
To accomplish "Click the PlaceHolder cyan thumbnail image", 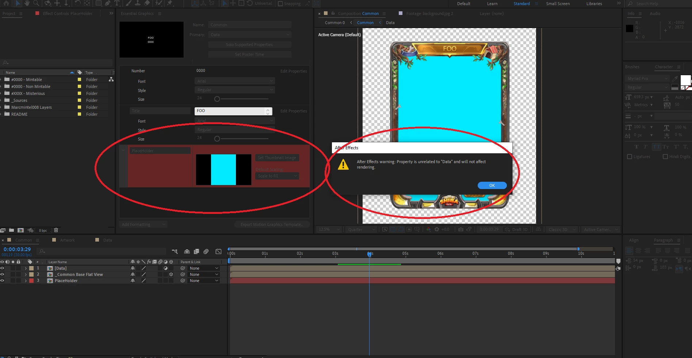I will pos(223,170).
